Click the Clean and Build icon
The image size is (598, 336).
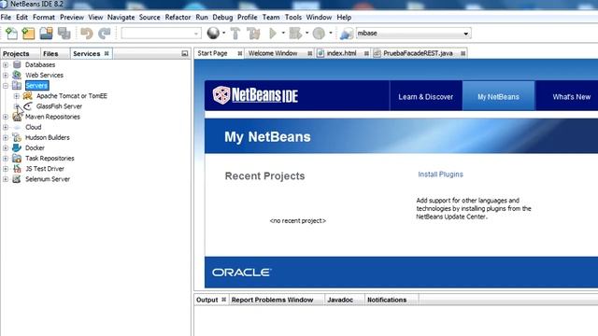pos(253,34)
